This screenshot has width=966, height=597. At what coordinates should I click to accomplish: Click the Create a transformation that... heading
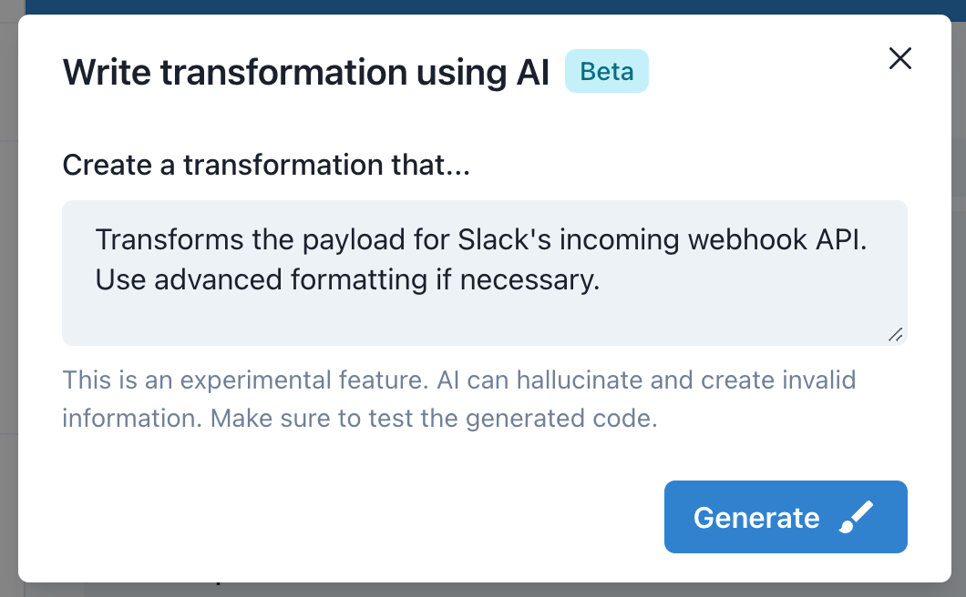click(x=266, y=165)
